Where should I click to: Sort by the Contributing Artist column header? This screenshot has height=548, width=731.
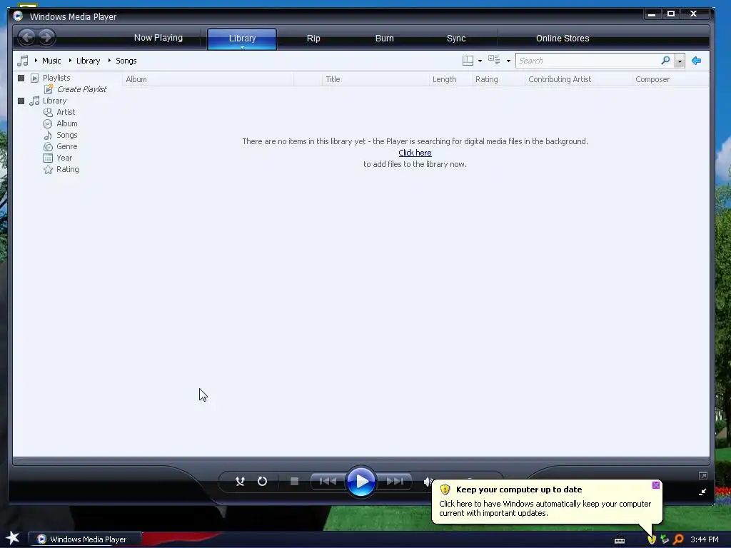[x=578, y=79]
